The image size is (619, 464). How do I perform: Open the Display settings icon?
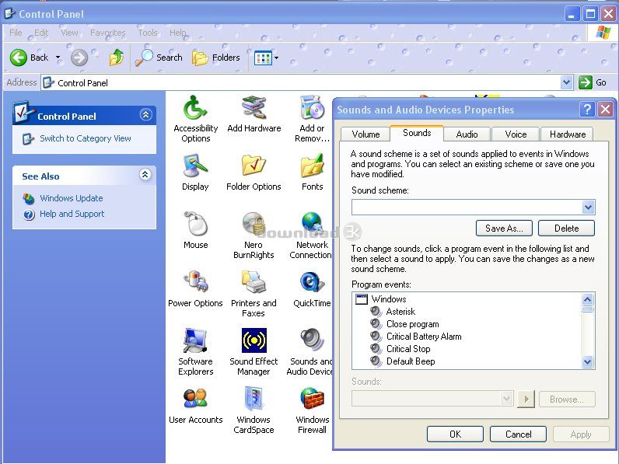click(x=195, y=173)
